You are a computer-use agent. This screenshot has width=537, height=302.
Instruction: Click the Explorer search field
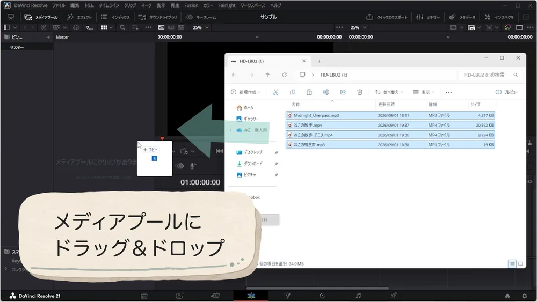pyautogui.click(x=490, y=75)
